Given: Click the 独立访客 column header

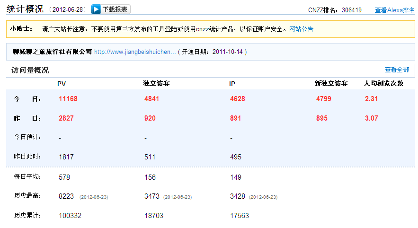Looking at the screenshot, I should point(157,84).
